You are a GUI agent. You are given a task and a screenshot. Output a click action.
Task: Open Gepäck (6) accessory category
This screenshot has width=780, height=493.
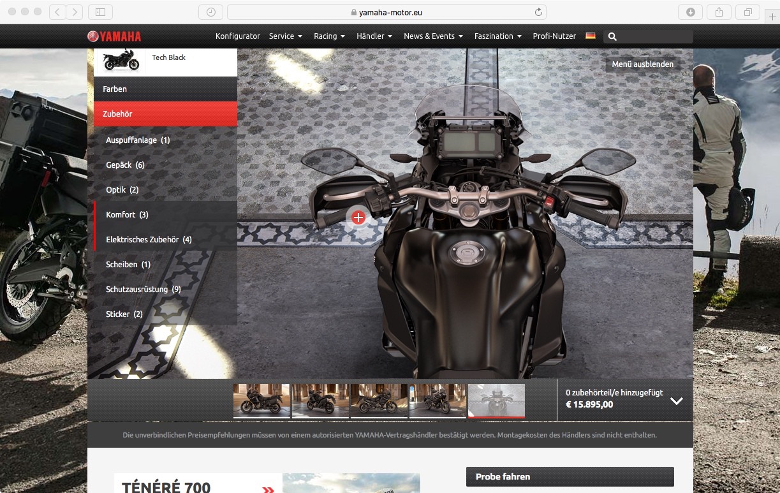click(x=125, y=165)
